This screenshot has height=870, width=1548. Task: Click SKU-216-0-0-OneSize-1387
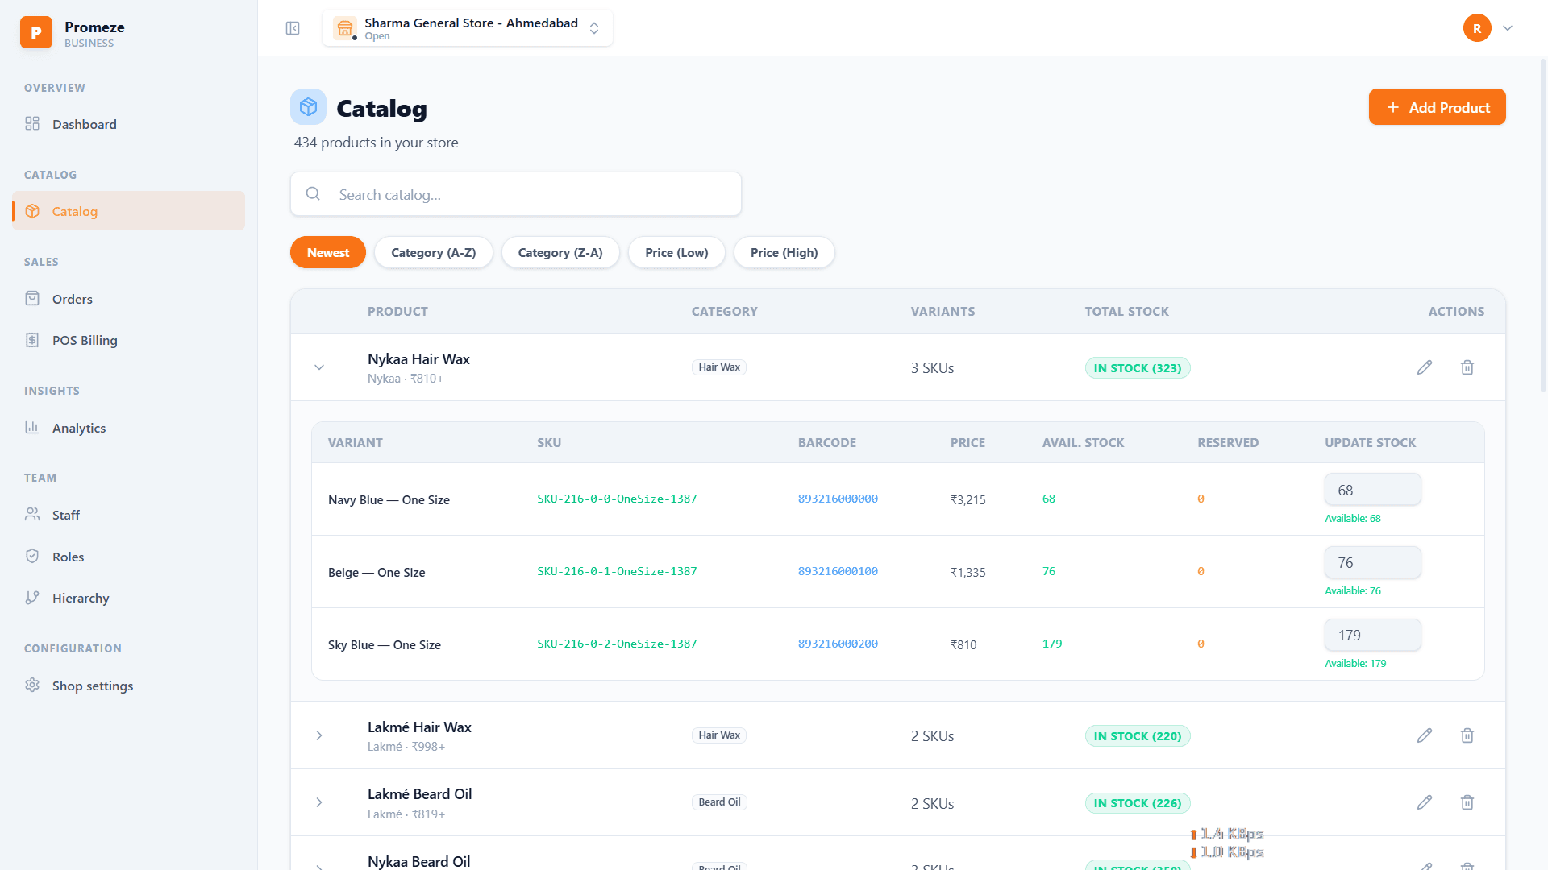[617, 499]
